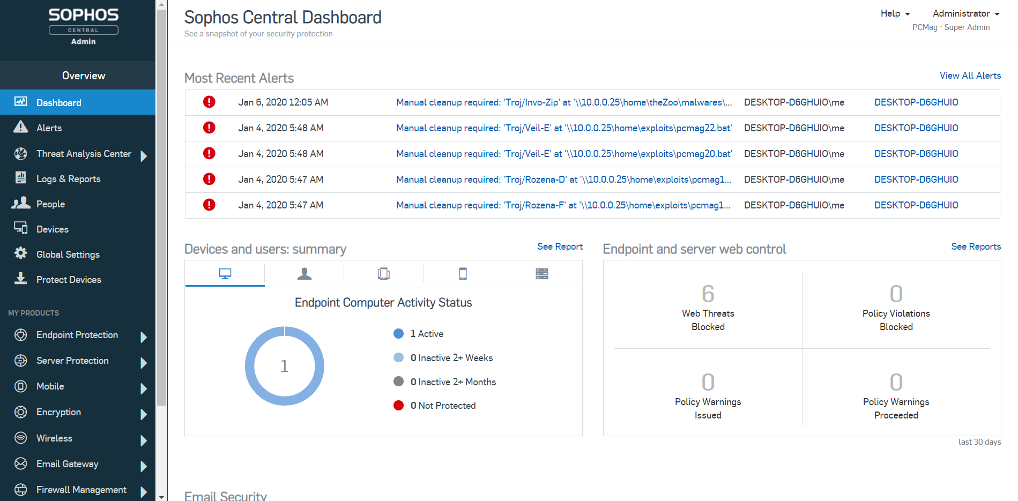This screenshot has height=501, width=1018.
Task: Expand the Email Gateway submenu arrow
Action: pyautogui.click(x=144, y=466)
